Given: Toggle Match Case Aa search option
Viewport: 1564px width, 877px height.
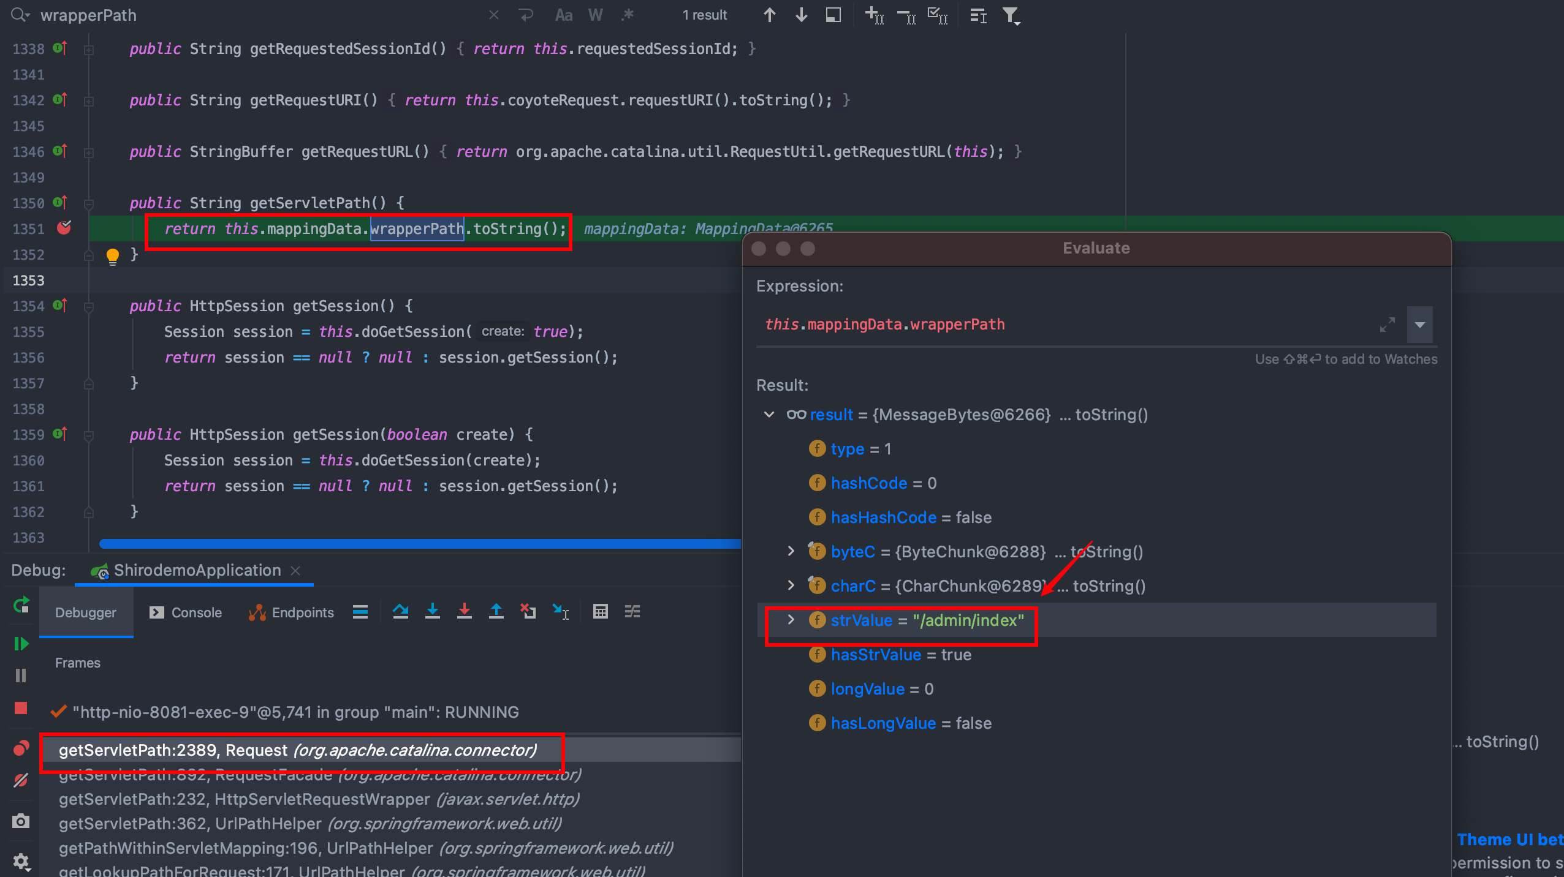Looking at the screenshot, I should coord(563,15).
